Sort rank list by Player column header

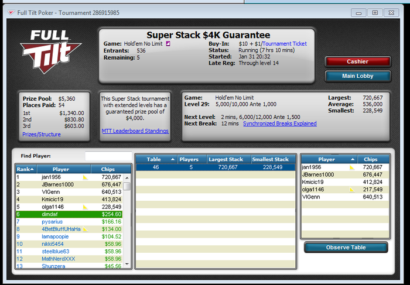[x=64, y=169]
